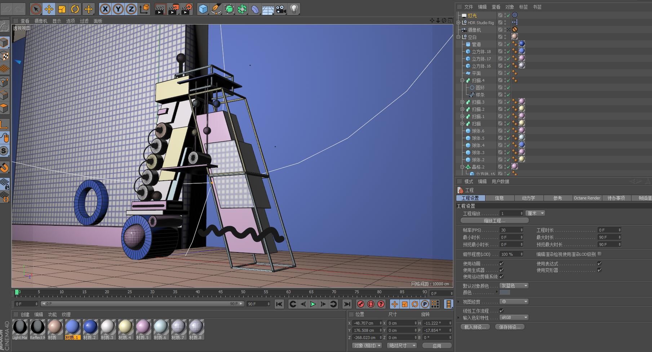This screenshot has width=652, height=352.
Task: Add a light bulb object
Action: pos(294,9)
